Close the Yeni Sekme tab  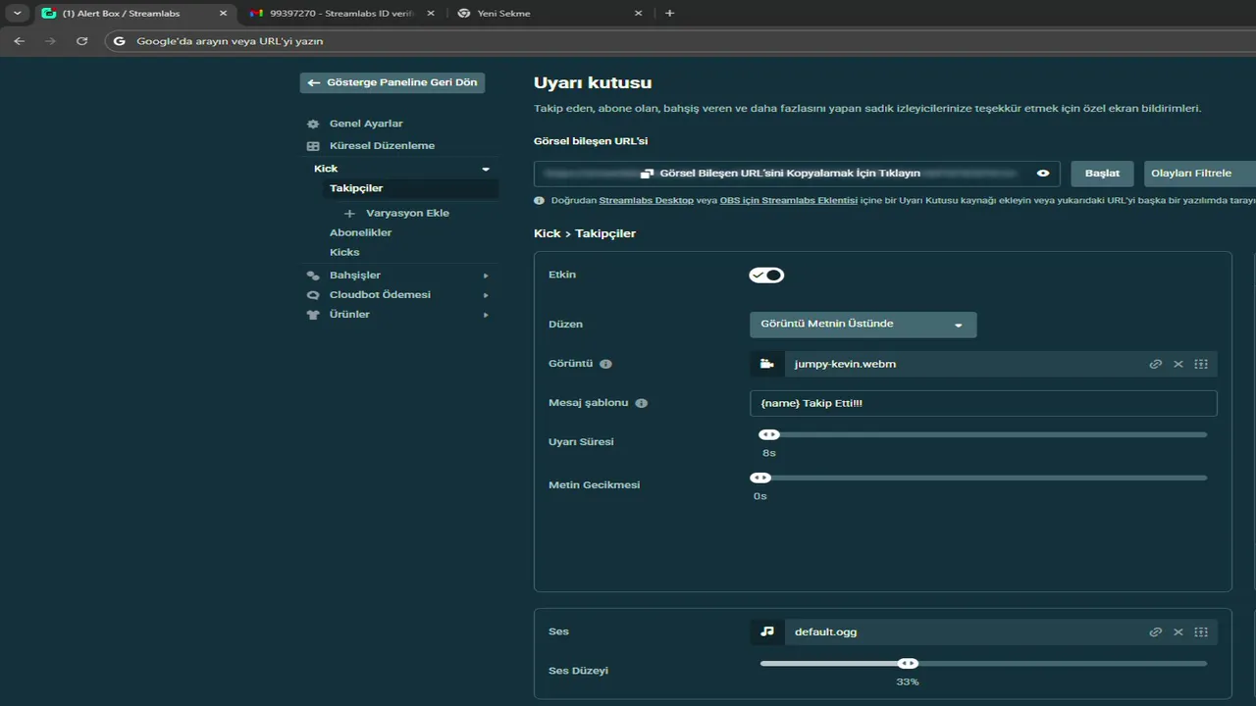pos(638,14)
